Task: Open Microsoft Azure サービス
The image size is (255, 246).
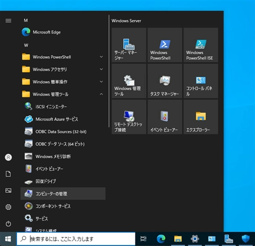Action: click(x=63, y=119)
